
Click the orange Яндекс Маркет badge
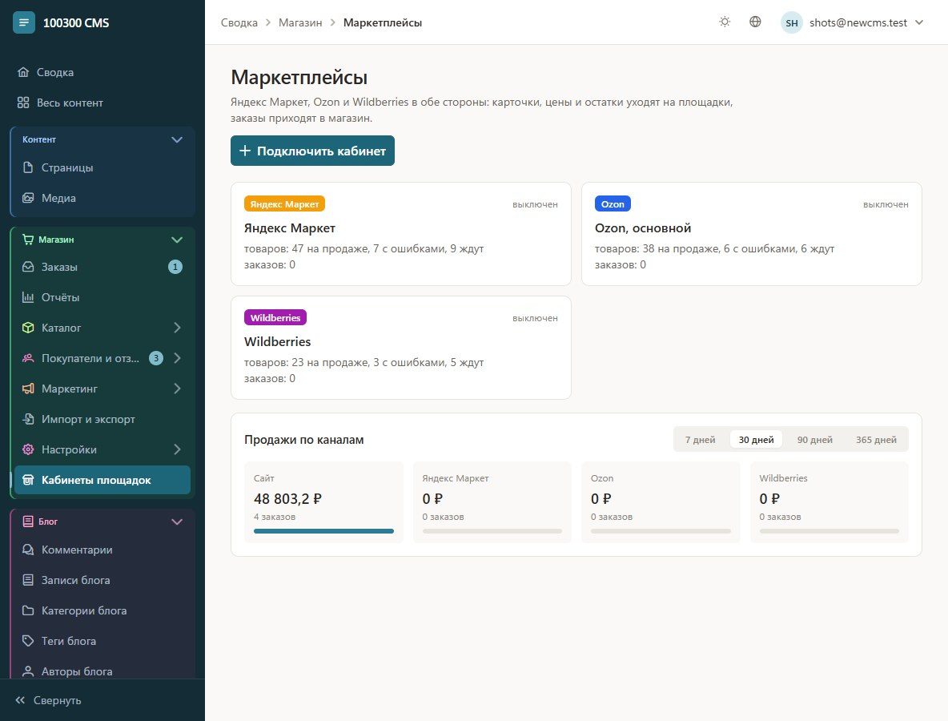pos(285,203)
